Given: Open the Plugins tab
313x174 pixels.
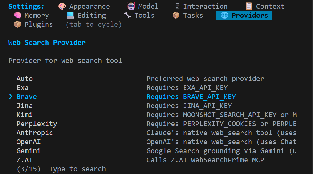Looking at the screenshot, I should click(x=33, y=25).
